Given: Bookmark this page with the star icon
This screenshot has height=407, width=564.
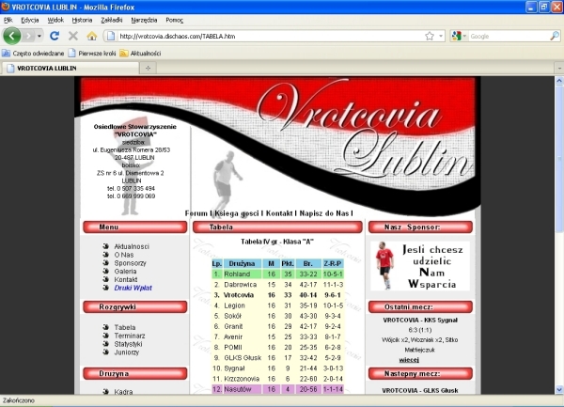Looking at the screenshot, I should coord(430,36).
